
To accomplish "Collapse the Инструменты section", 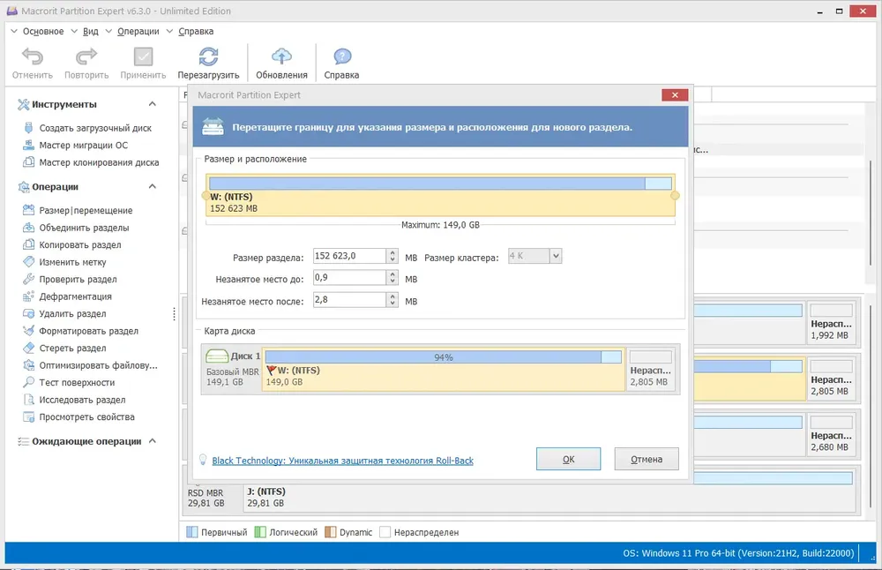I will tap(153, 104).
